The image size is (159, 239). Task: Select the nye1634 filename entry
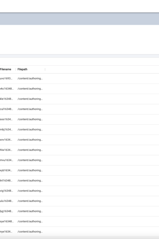6,232
